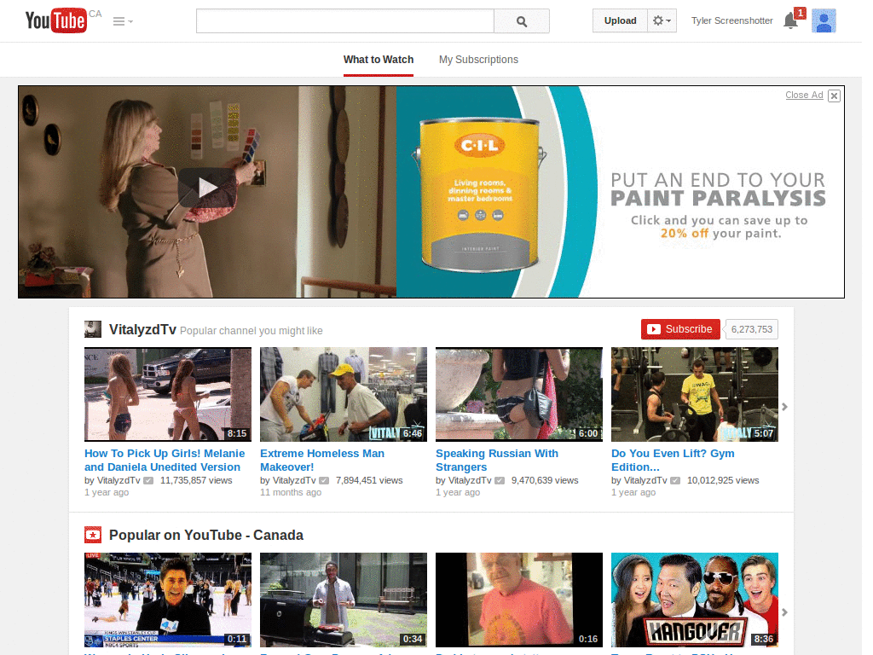Click the user avatar icon
Screen dimensions: 873x655
coord(824,20)
